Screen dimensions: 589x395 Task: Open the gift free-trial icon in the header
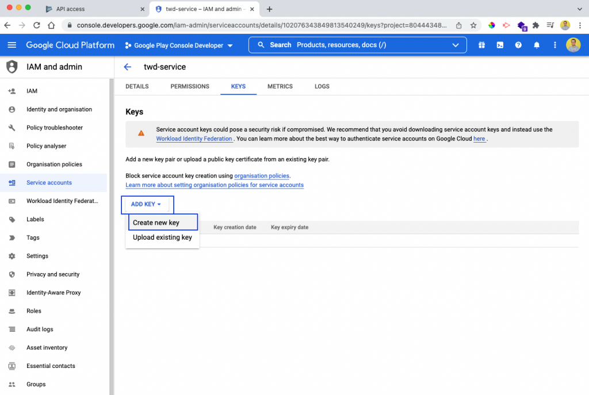point(481,45)
